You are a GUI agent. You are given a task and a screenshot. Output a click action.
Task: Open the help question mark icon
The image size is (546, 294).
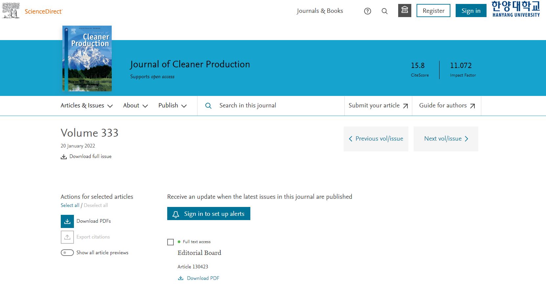point(368,11)
